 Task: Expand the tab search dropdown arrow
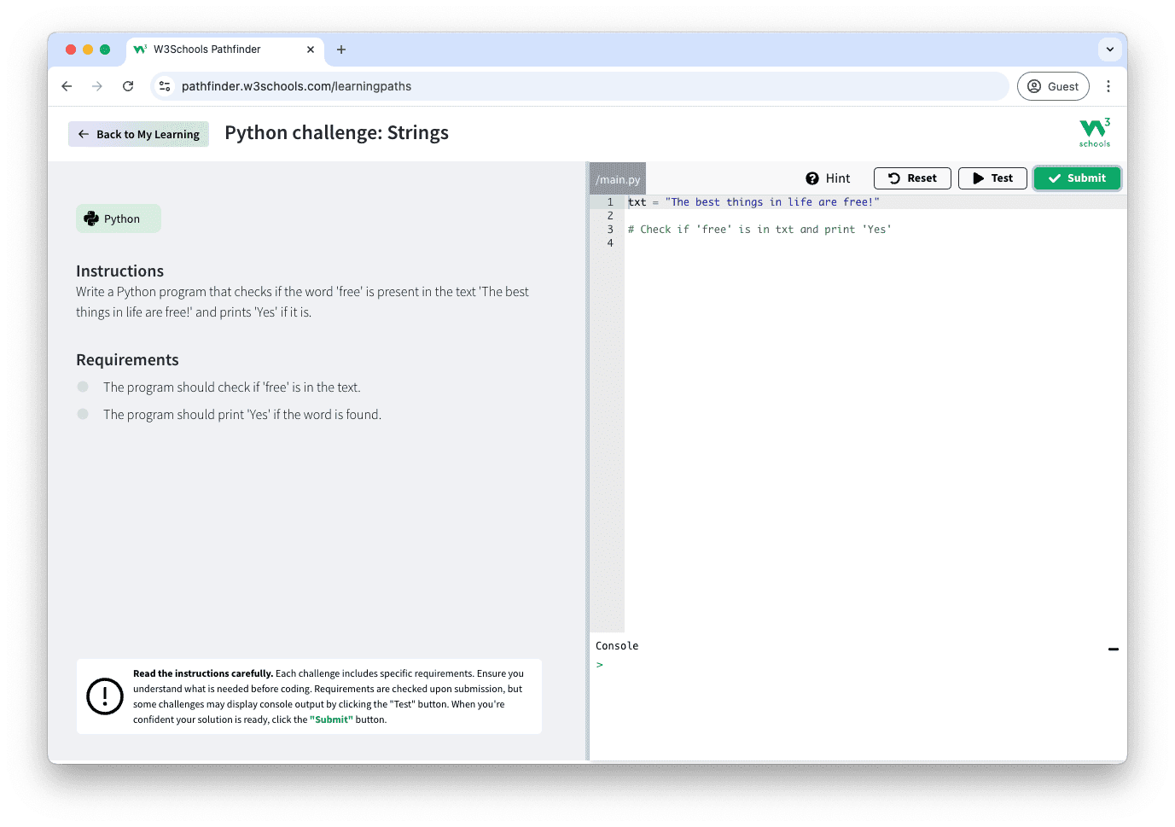1109,50
